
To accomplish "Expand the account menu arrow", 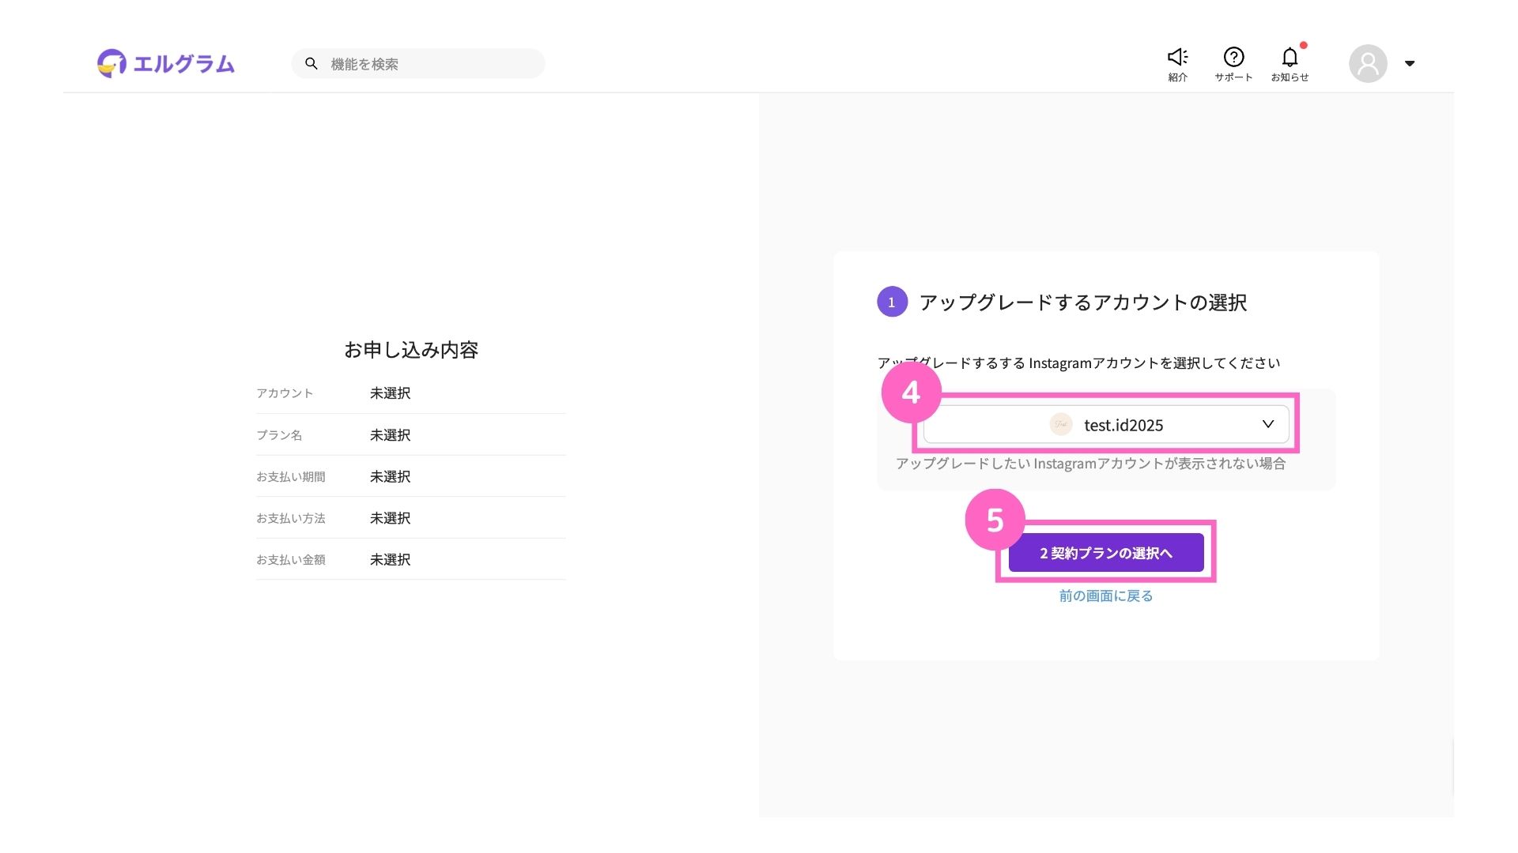I will coord(1409,63).
